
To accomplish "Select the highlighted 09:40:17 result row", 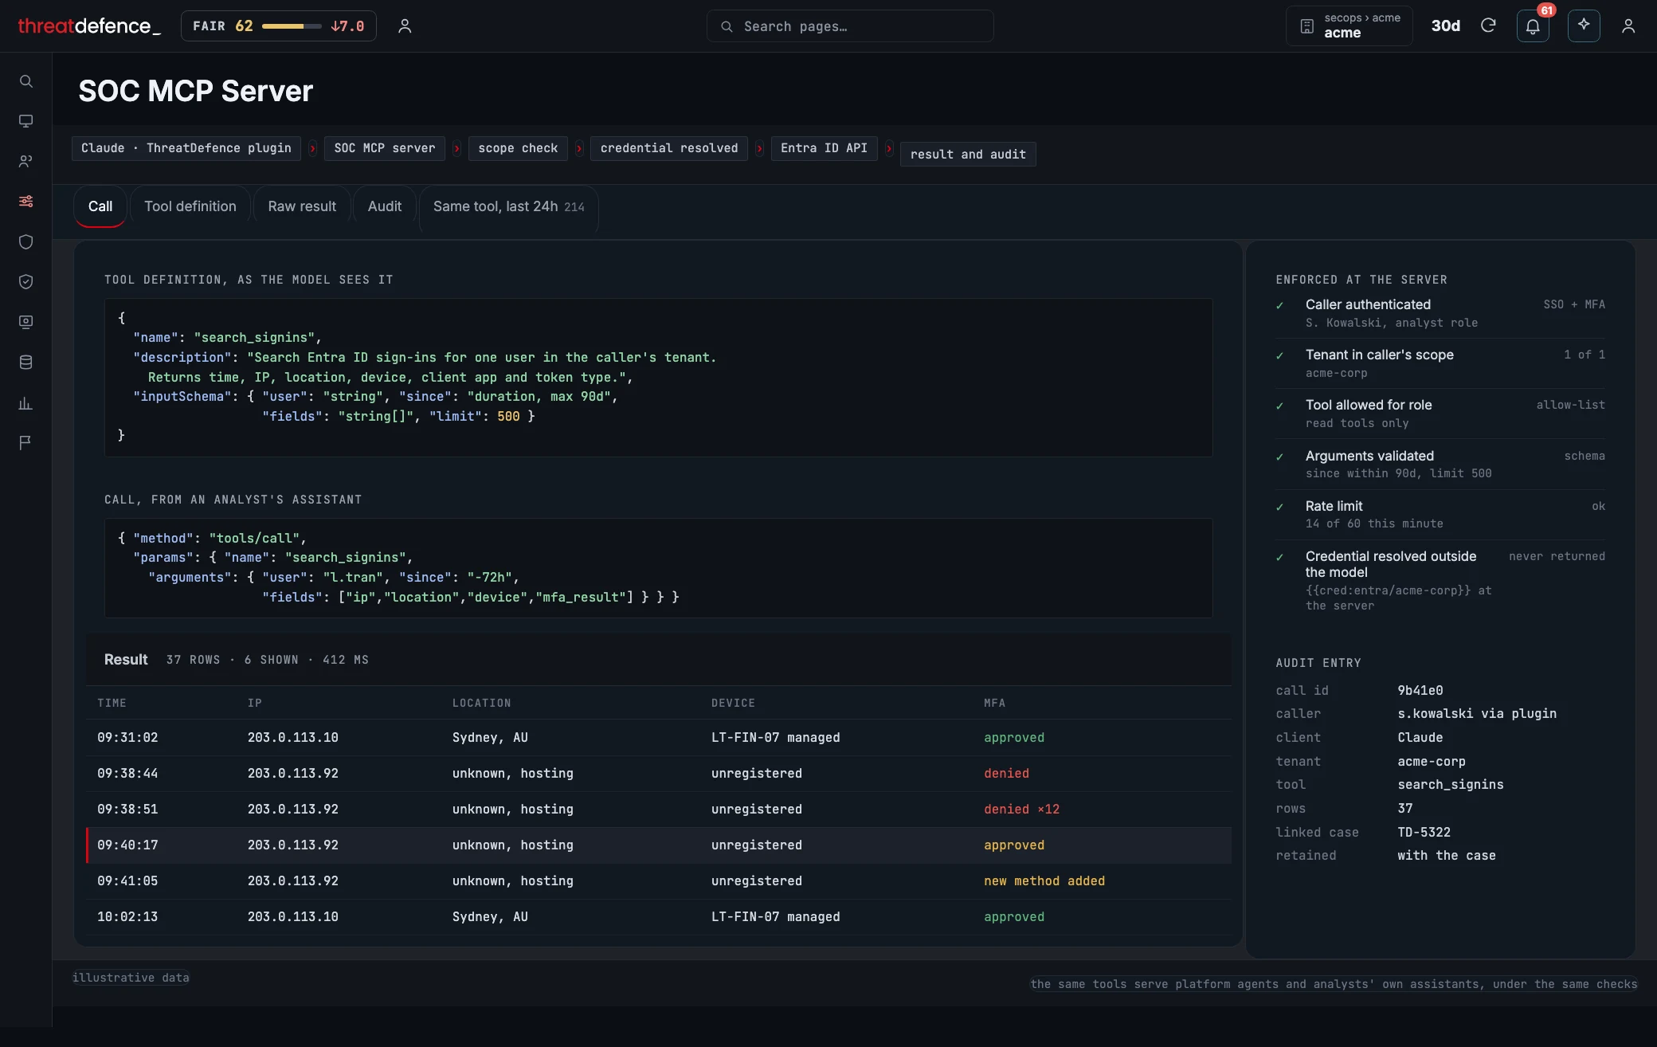I will coord(659,845).
